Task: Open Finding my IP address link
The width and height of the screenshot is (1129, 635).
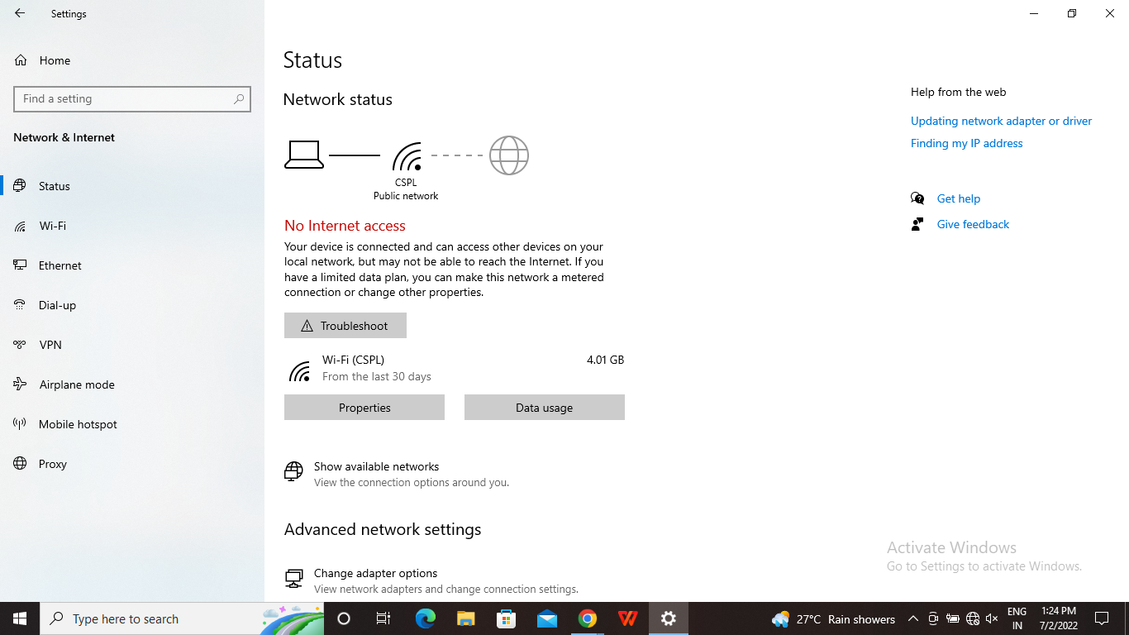Action: click(x=966, y=143)
